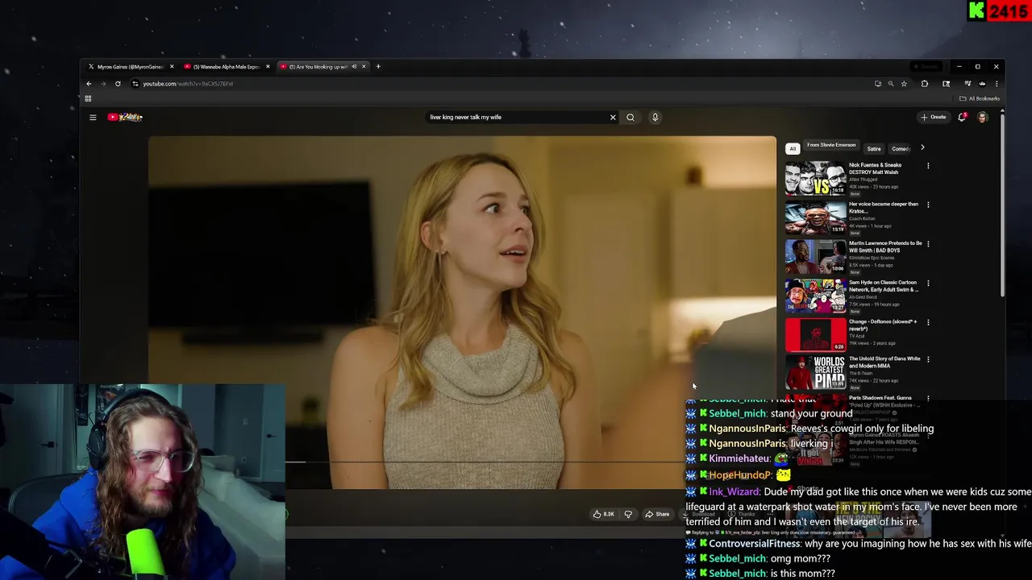Open options menu for Change - Deftones
The image size is (1032, 580).
click(928, 322)
